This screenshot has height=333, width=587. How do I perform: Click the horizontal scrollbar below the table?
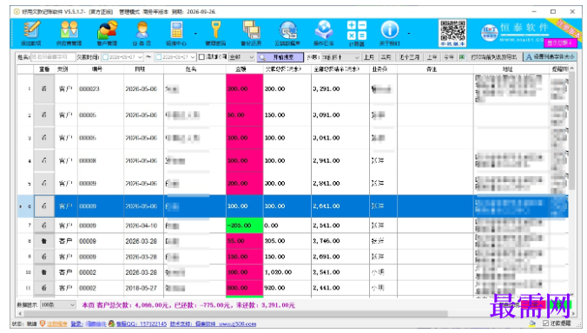click(x=236, y=314)
